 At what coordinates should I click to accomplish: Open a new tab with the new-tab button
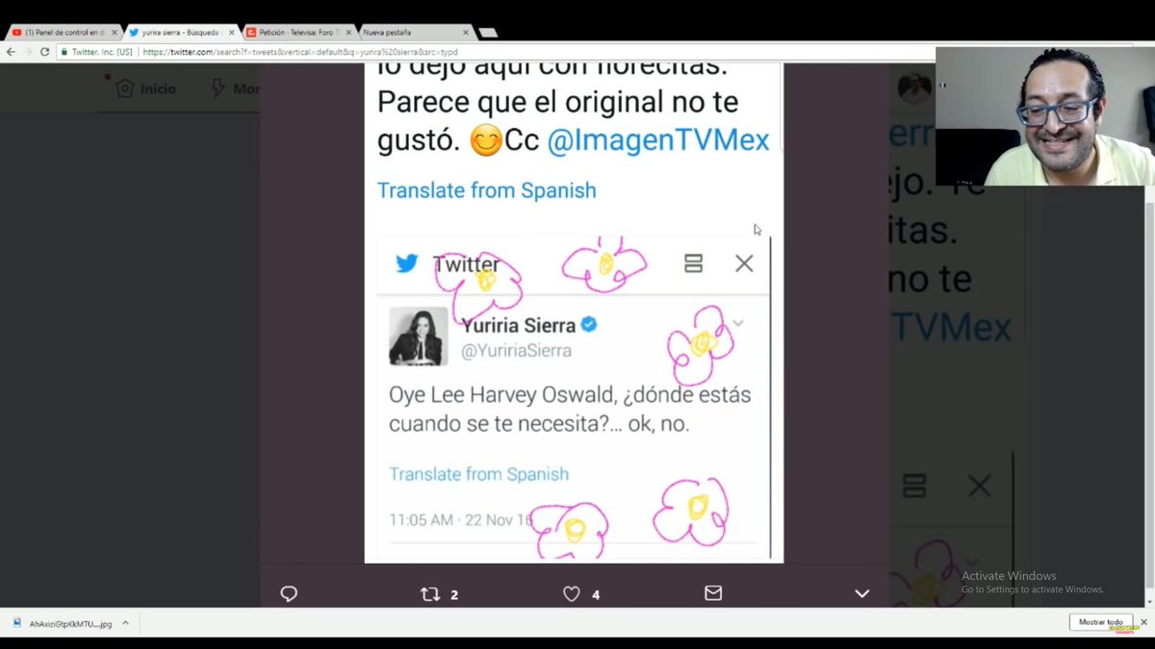pos(488,33)
